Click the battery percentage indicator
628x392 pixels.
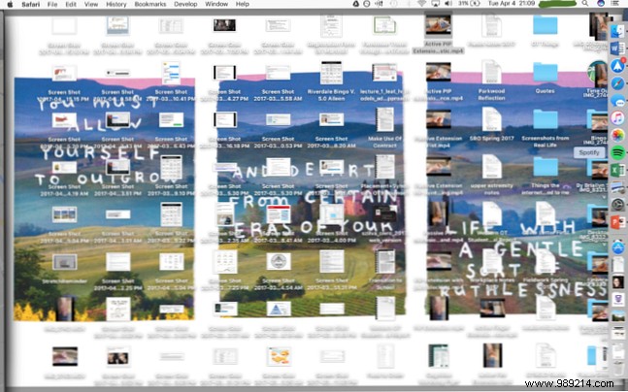469,4
